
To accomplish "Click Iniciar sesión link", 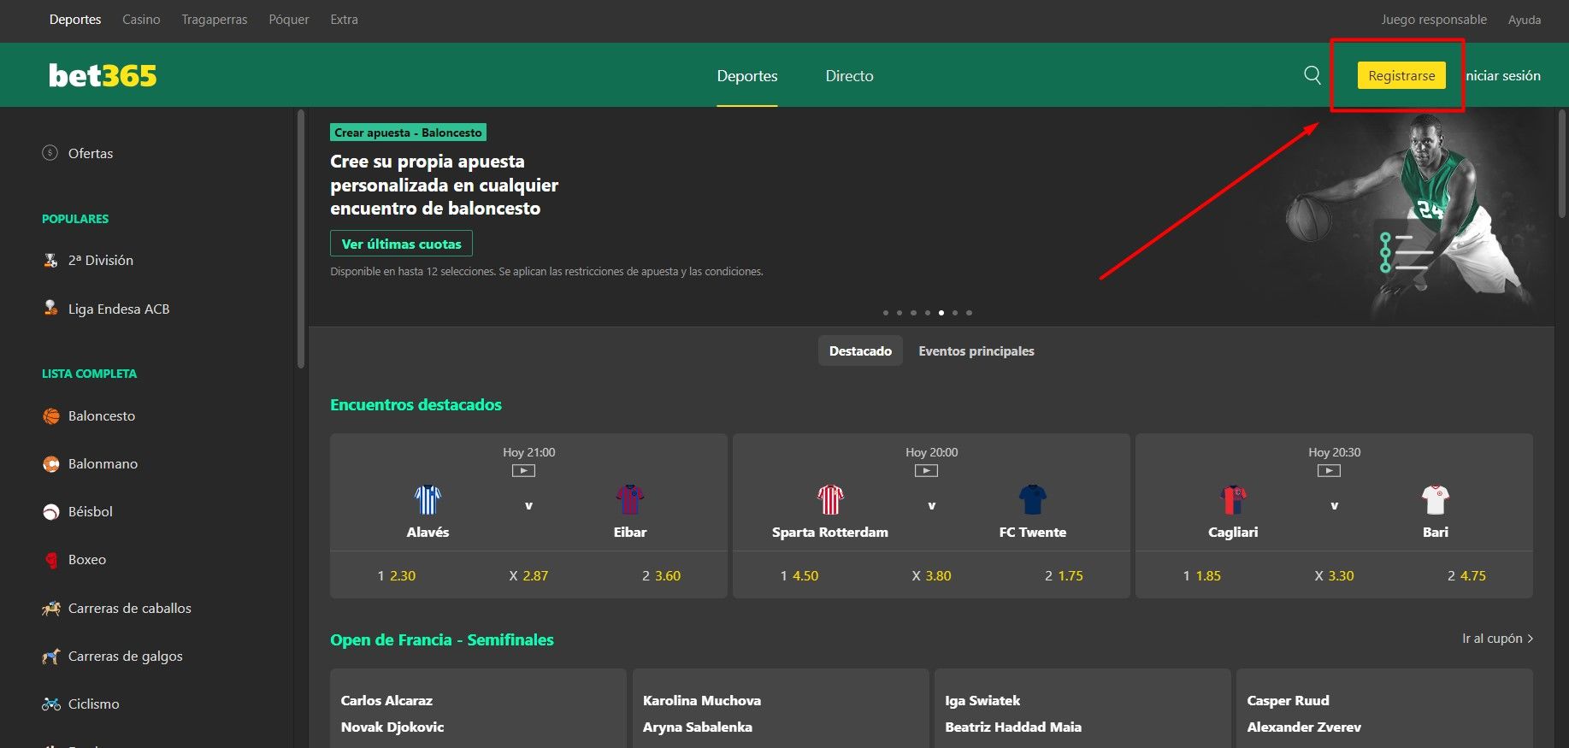I will tap(1503, 75).
